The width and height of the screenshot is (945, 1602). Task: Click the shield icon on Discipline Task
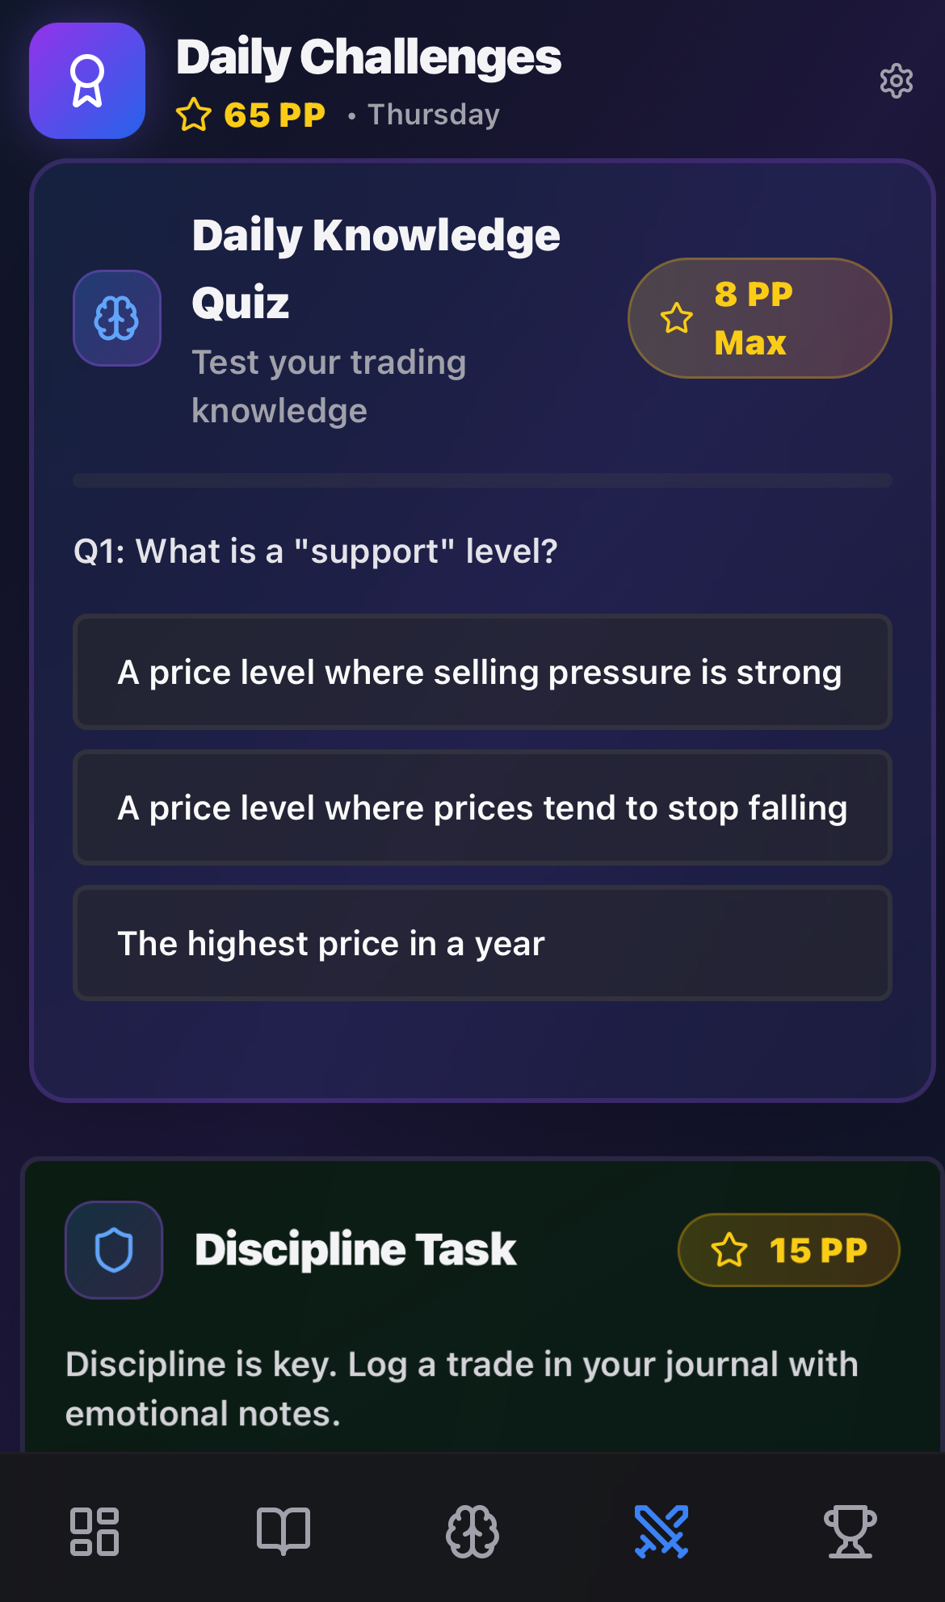(x=115, y=1249)
